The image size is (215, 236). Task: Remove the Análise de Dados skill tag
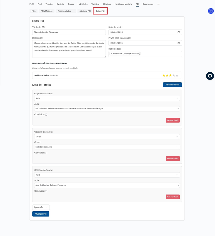point(111,54)
